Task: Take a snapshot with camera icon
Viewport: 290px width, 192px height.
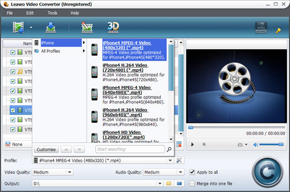Action: [240, 145]
